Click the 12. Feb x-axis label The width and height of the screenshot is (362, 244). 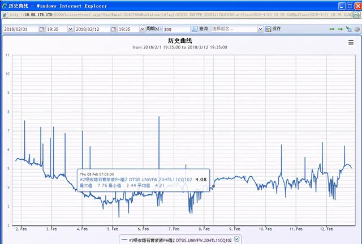tap(326, 229)
